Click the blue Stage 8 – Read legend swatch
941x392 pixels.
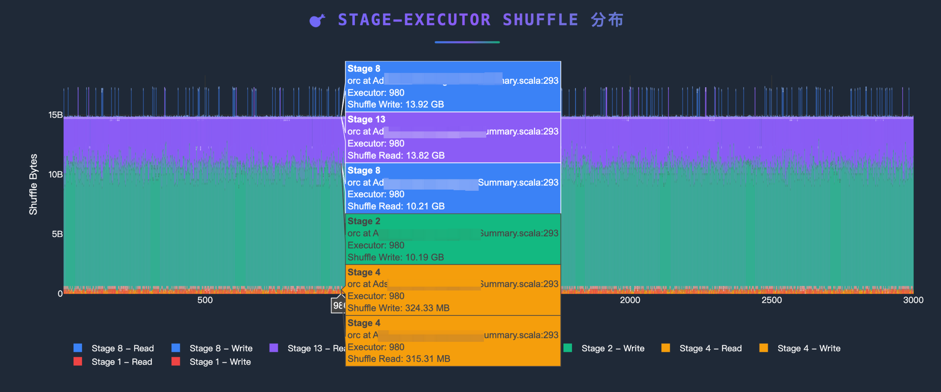[78, 347]
